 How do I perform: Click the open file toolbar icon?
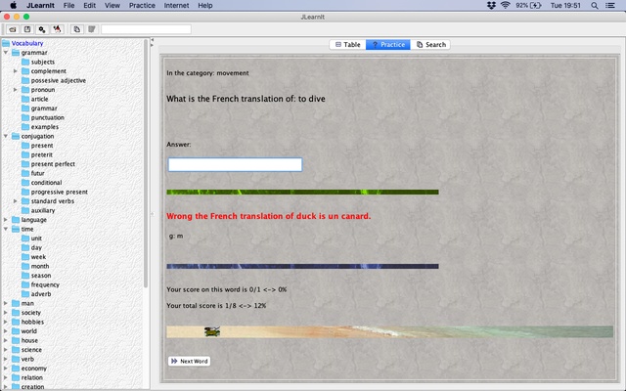point(13,29)
